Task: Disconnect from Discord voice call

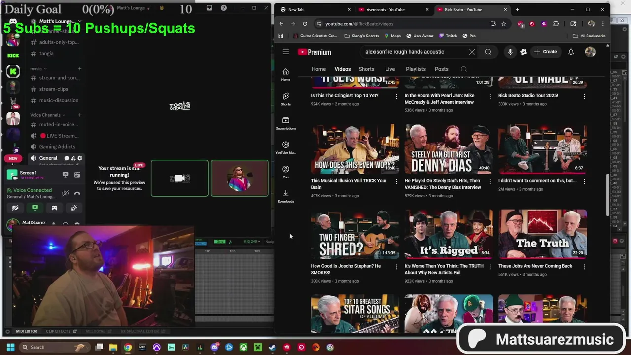Action: 77,193
